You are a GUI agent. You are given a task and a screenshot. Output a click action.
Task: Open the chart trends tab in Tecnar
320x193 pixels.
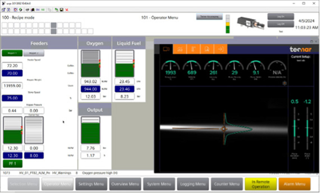[180, 49]
